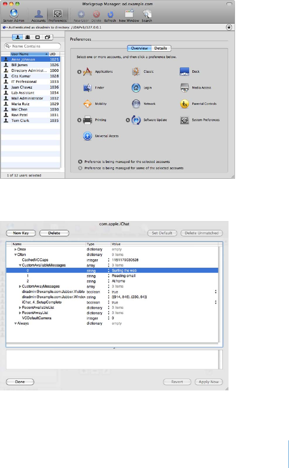
Task: Click New Key in the iChat editor
Action: pyautogui.click(x=21, y=233)
